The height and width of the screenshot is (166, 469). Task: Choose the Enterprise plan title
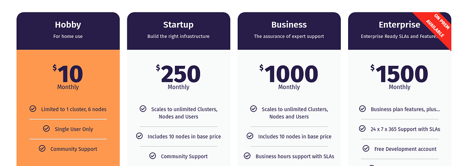pos(399,25)
